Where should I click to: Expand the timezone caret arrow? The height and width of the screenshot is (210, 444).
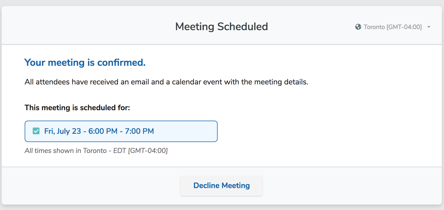pos(429,27)
